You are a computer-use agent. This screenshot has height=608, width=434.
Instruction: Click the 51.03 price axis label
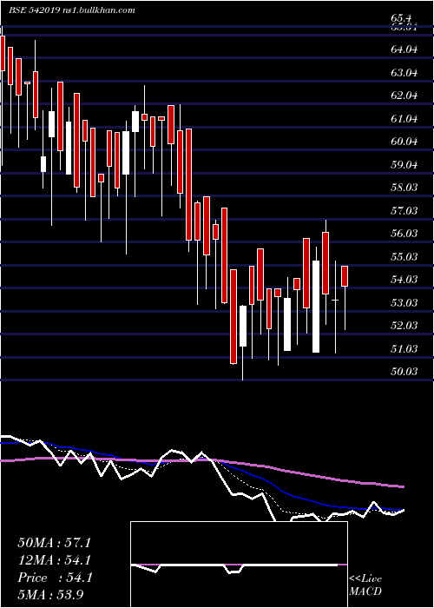[404, 348]
